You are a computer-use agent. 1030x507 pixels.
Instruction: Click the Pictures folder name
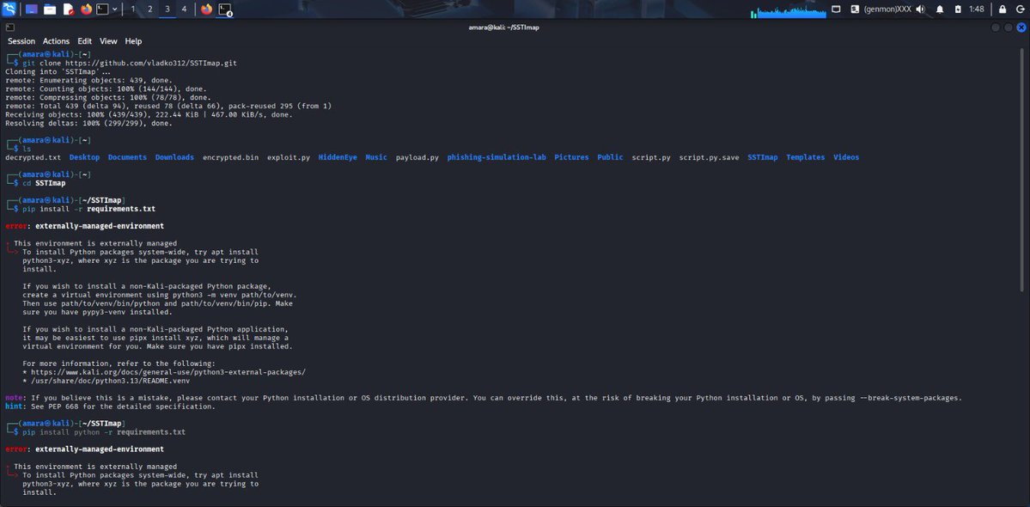571,157
